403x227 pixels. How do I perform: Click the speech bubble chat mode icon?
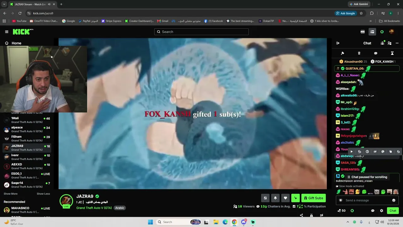[376, 53]
